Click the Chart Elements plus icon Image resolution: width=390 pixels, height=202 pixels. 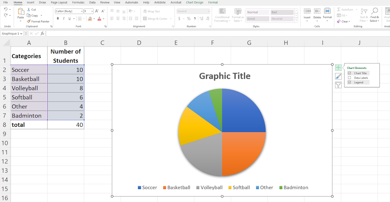click(x=338, y=68)
